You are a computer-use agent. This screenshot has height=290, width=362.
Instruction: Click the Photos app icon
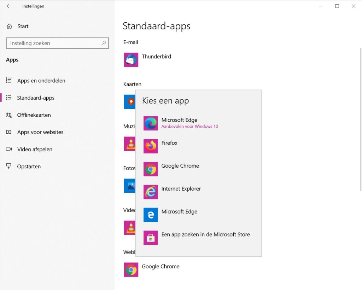(x=129, y=186)
